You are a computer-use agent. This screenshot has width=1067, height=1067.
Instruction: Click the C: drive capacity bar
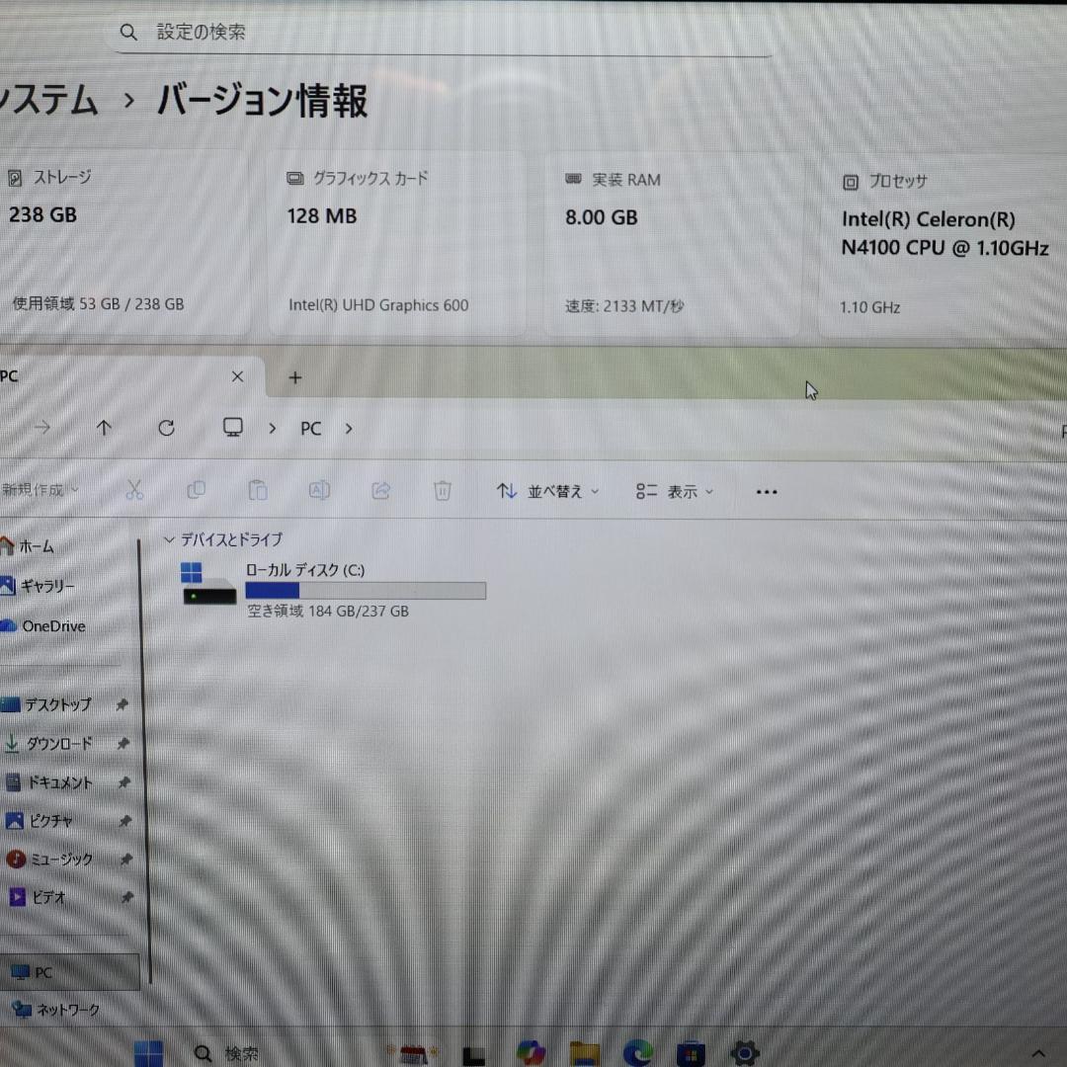[x=366, y=590]
